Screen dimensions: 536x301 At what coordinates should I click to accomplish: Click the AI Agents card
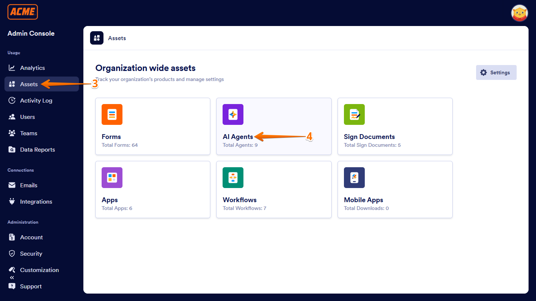(274, 126)
